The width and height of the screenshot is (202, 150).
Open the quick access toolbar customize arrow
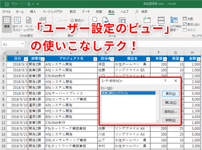click(38, 4)
